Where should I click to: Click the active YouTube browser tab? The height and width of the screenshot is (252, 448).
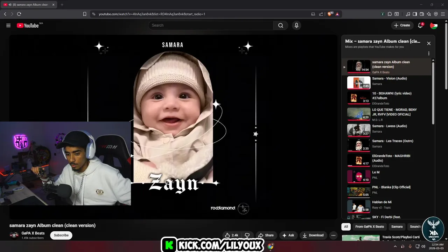pos(29,5)
